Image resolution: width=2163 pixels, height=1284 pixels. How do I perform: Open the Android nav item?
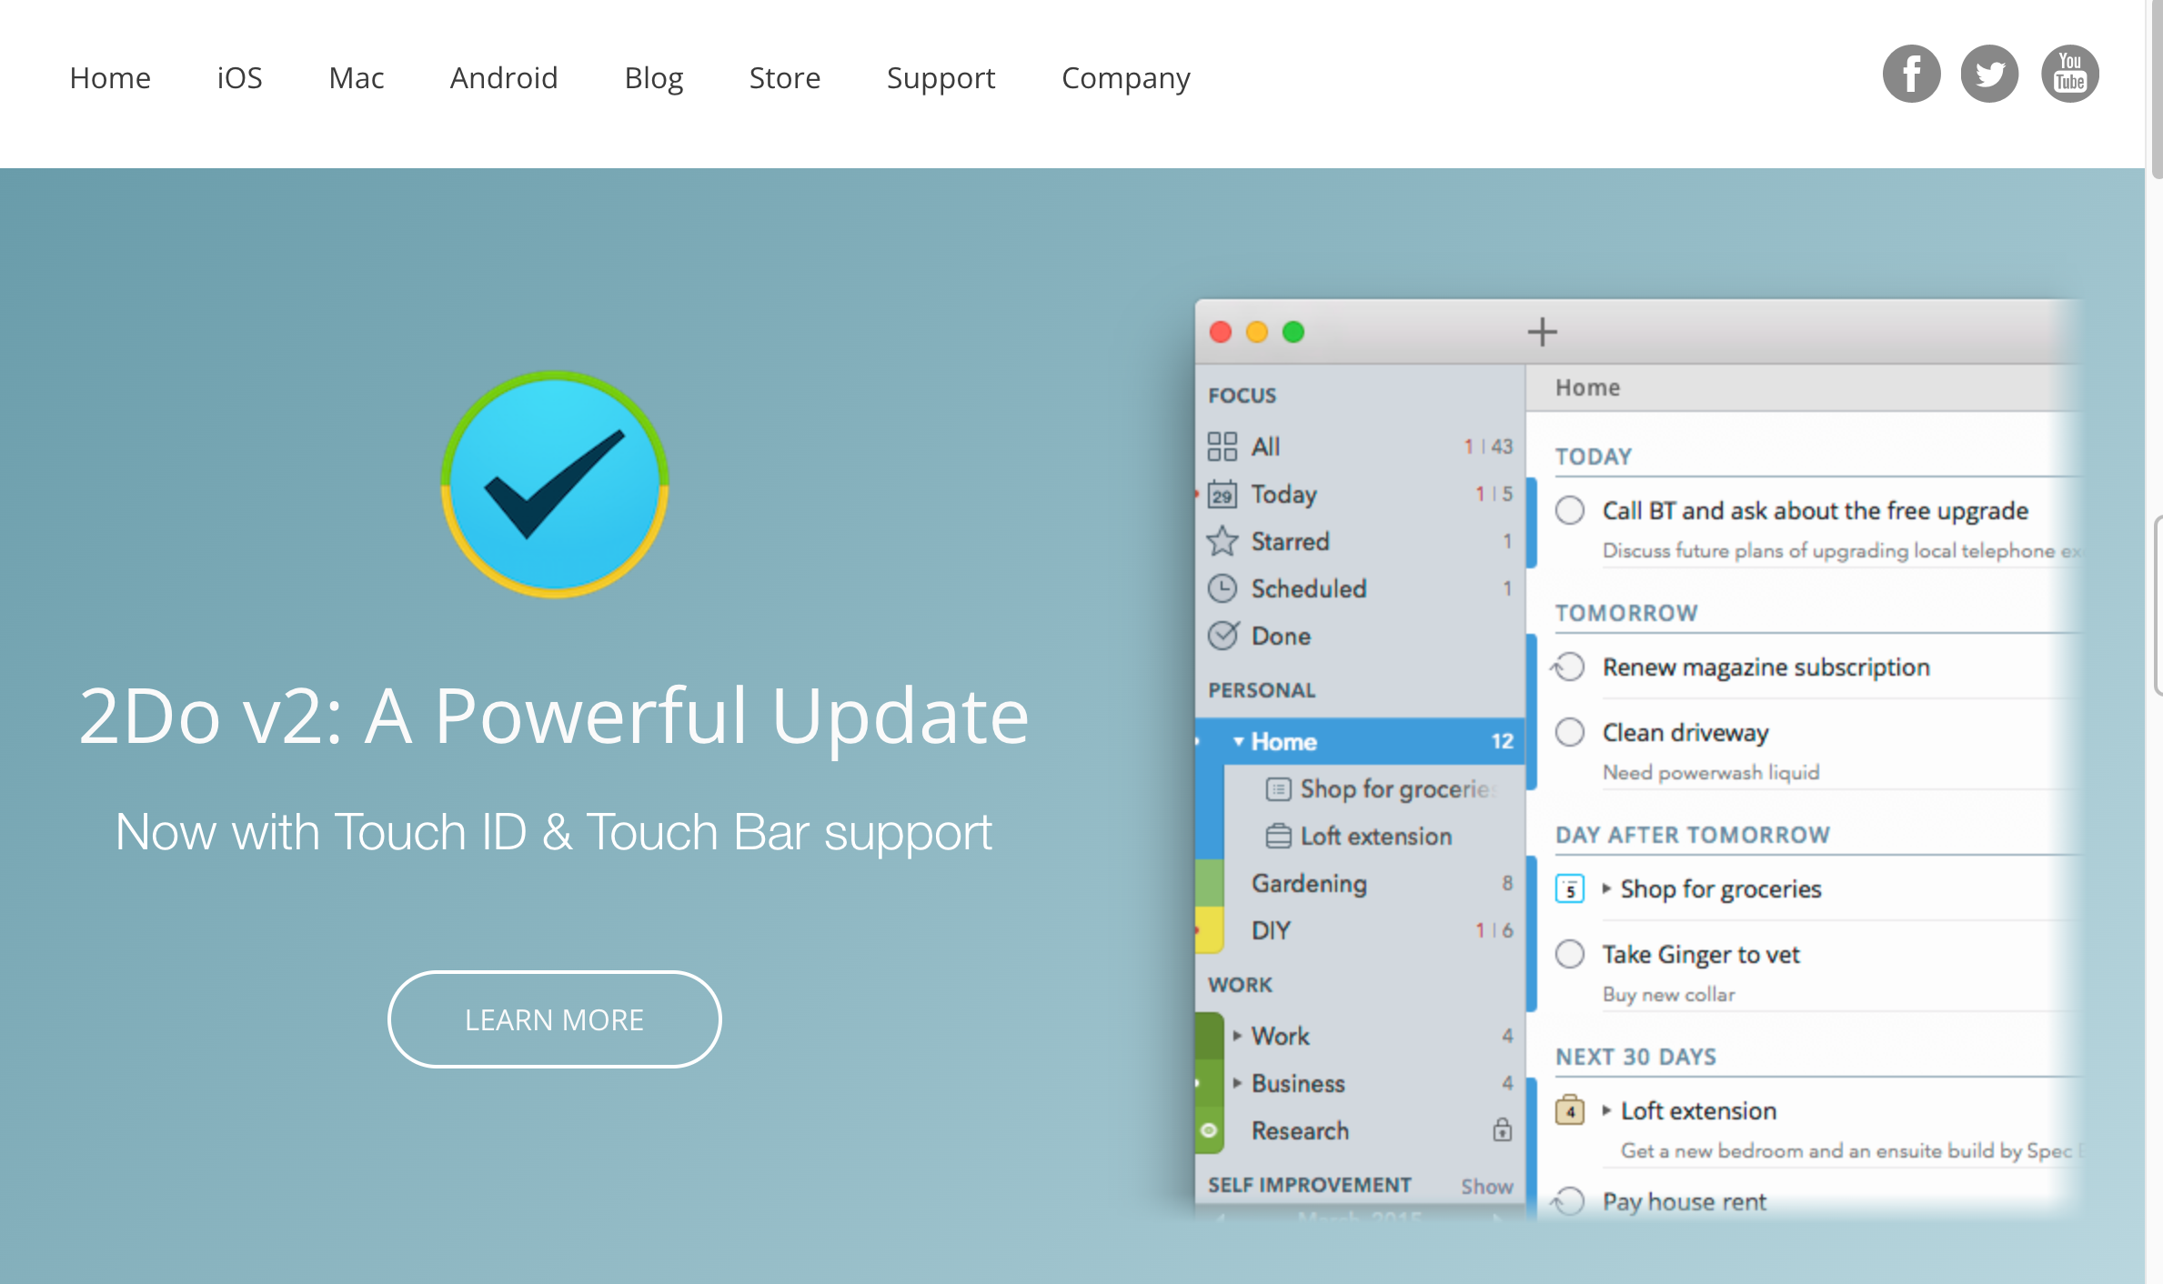[x=504, y=78]
